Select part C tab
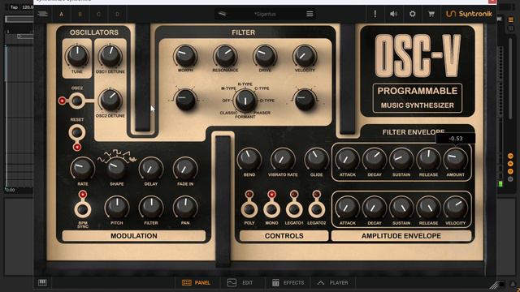 (x=98, y=15)
